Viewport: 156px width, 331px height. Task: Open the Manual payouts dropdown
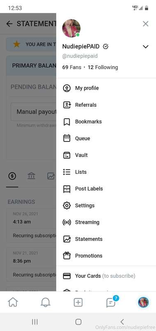pyautogui.click(x=34, y=112)
